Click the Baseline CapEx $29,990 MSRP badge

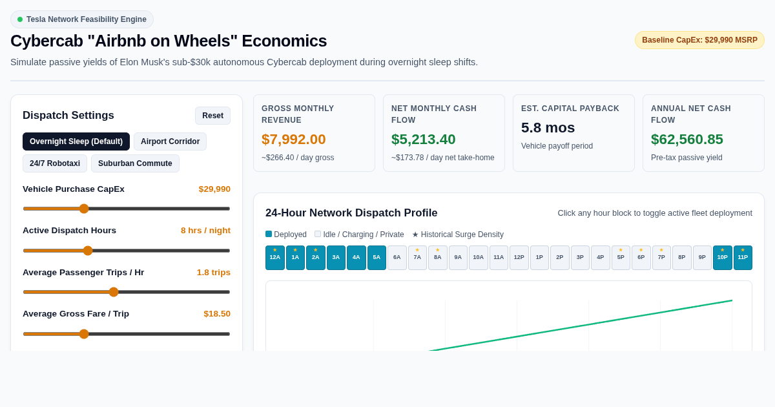pos(699,40)
